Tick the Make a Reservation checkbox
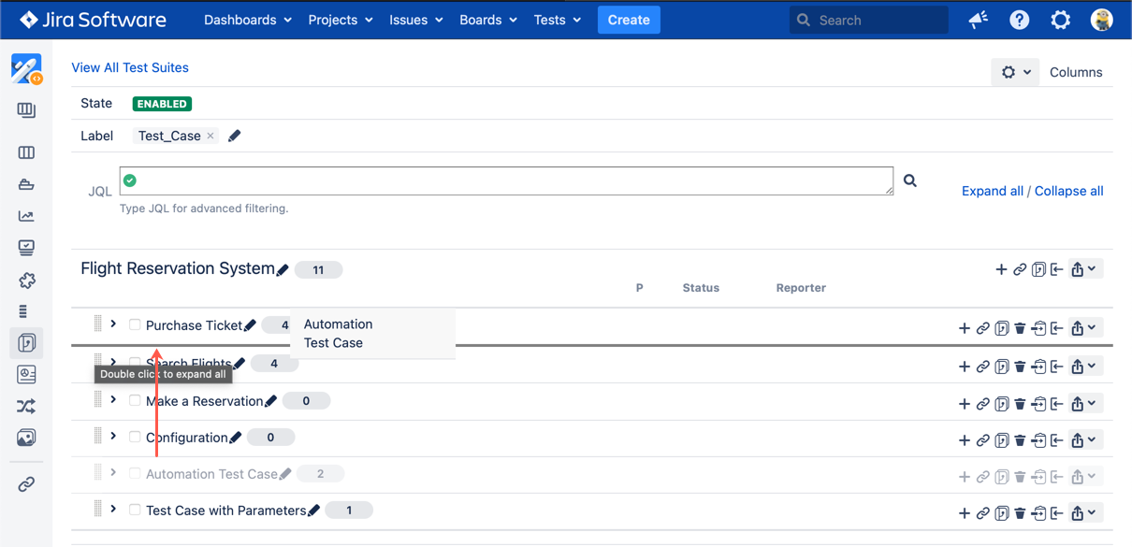 [x=135, y=401]
